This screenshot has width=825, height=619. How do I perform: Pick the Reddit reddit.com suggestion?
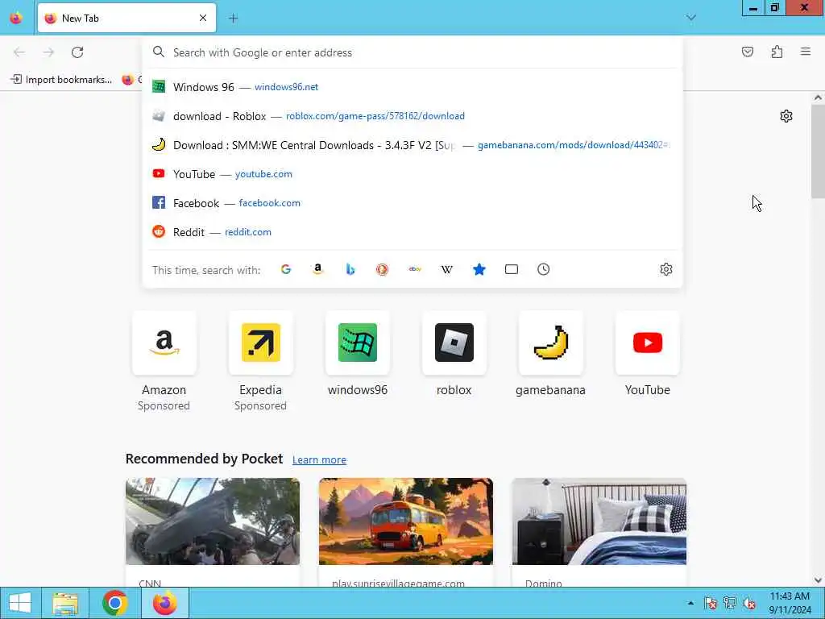pos(413,231)
